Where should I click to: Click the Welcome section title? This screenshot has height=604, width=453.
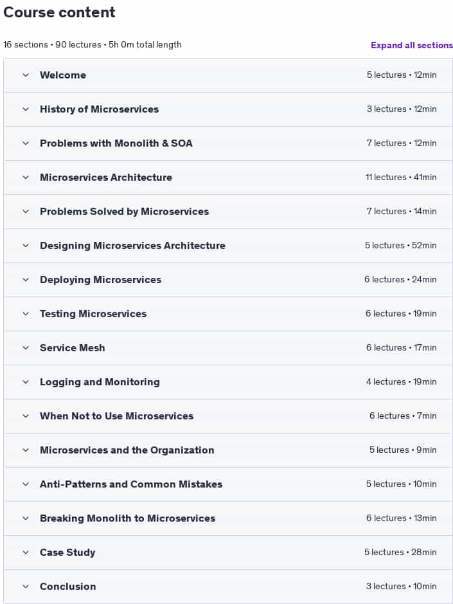pos(63,75)
